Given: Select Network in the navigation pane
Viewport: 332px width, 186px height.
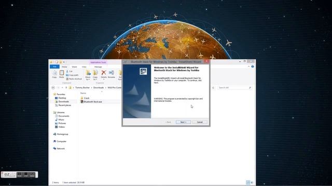Looking at the screenshot, I should click(59, 148).
